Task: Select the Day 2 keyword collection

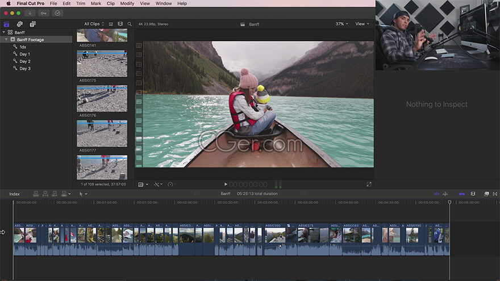Action: tap(25, 61)
